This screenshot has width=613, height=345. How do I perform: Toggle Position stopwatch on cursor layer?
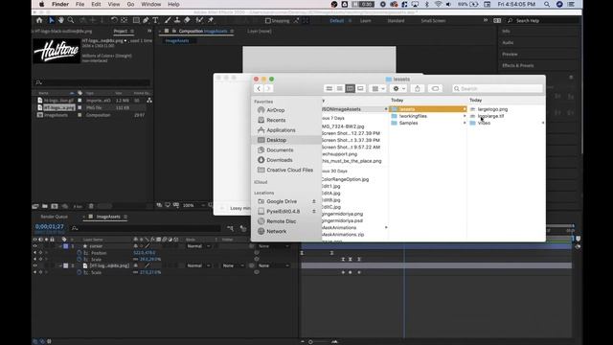coord(79,253)
